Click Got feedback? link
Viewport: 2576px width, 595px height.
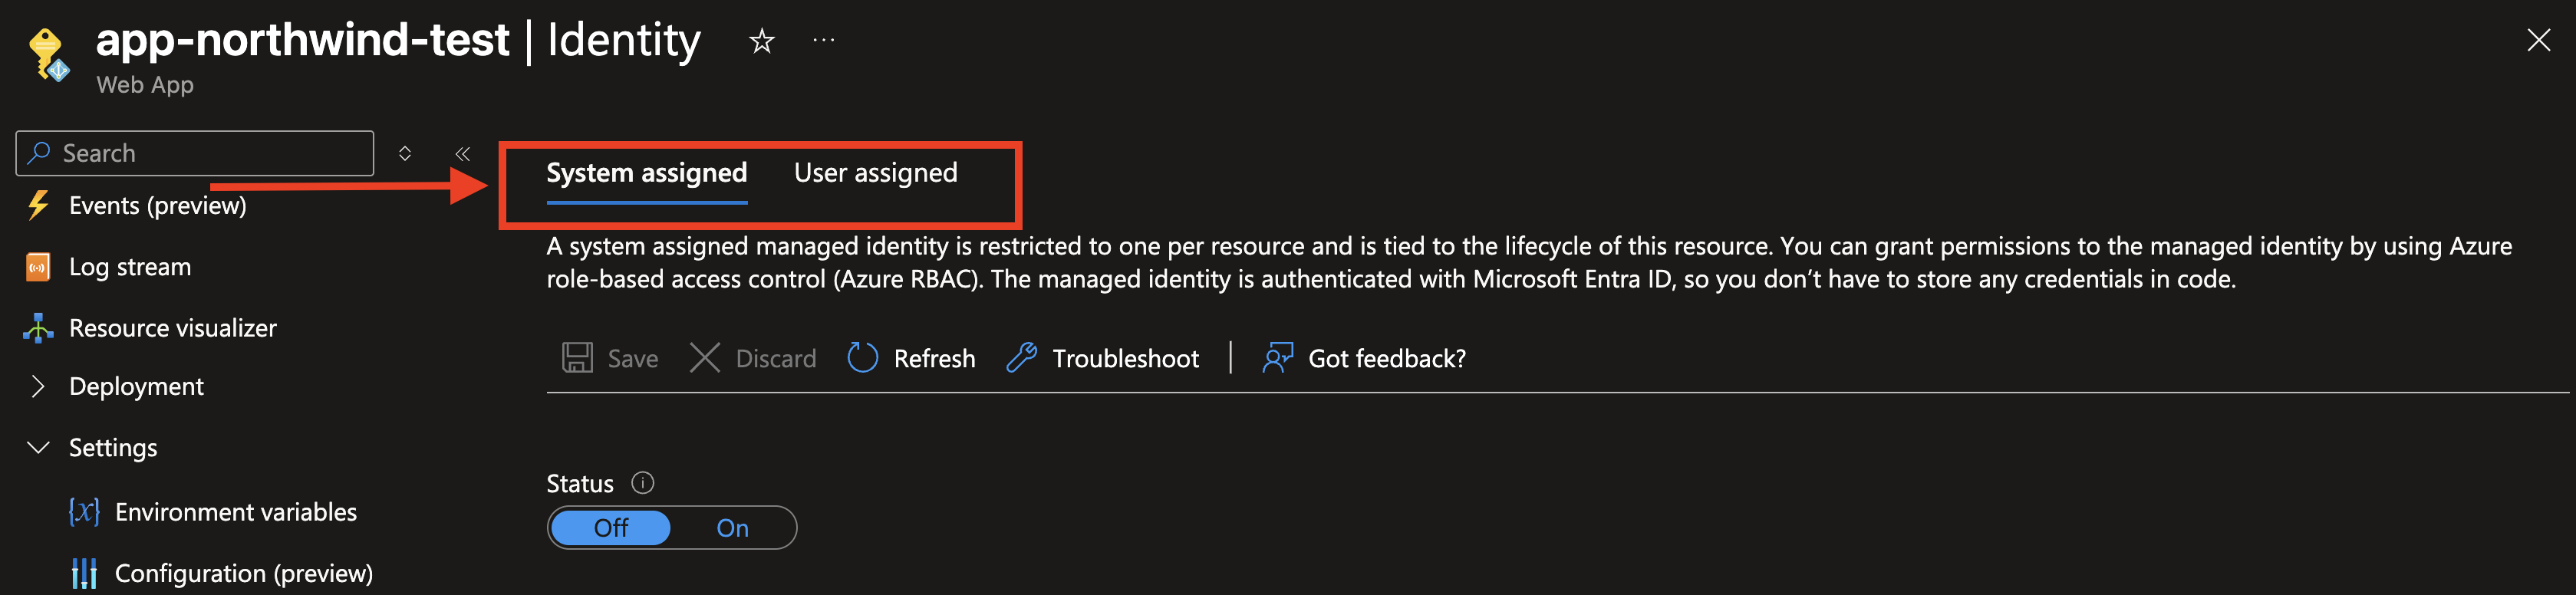tap(1387, 359)
